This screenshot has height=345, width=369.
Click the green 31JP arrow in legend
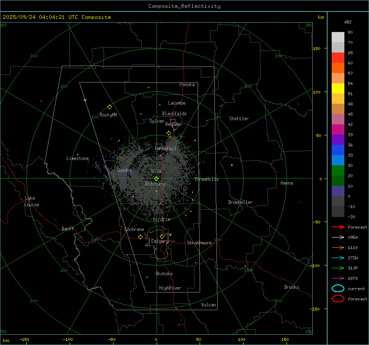[337, 268]
